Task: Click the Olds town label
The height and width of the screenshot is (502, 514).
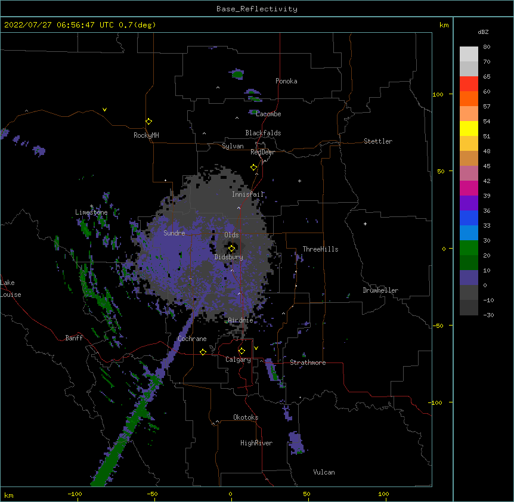Action: [231, 235]
